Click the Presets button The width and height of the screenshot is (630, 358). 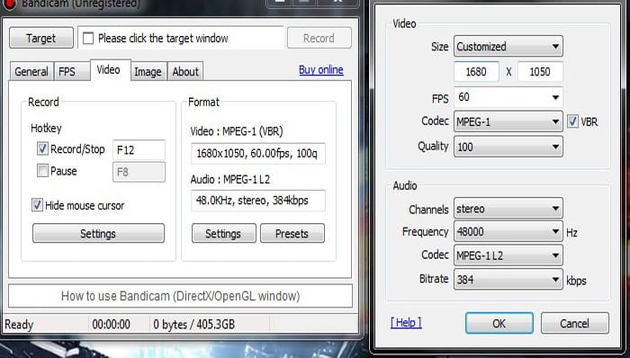(x=292, y=233)
